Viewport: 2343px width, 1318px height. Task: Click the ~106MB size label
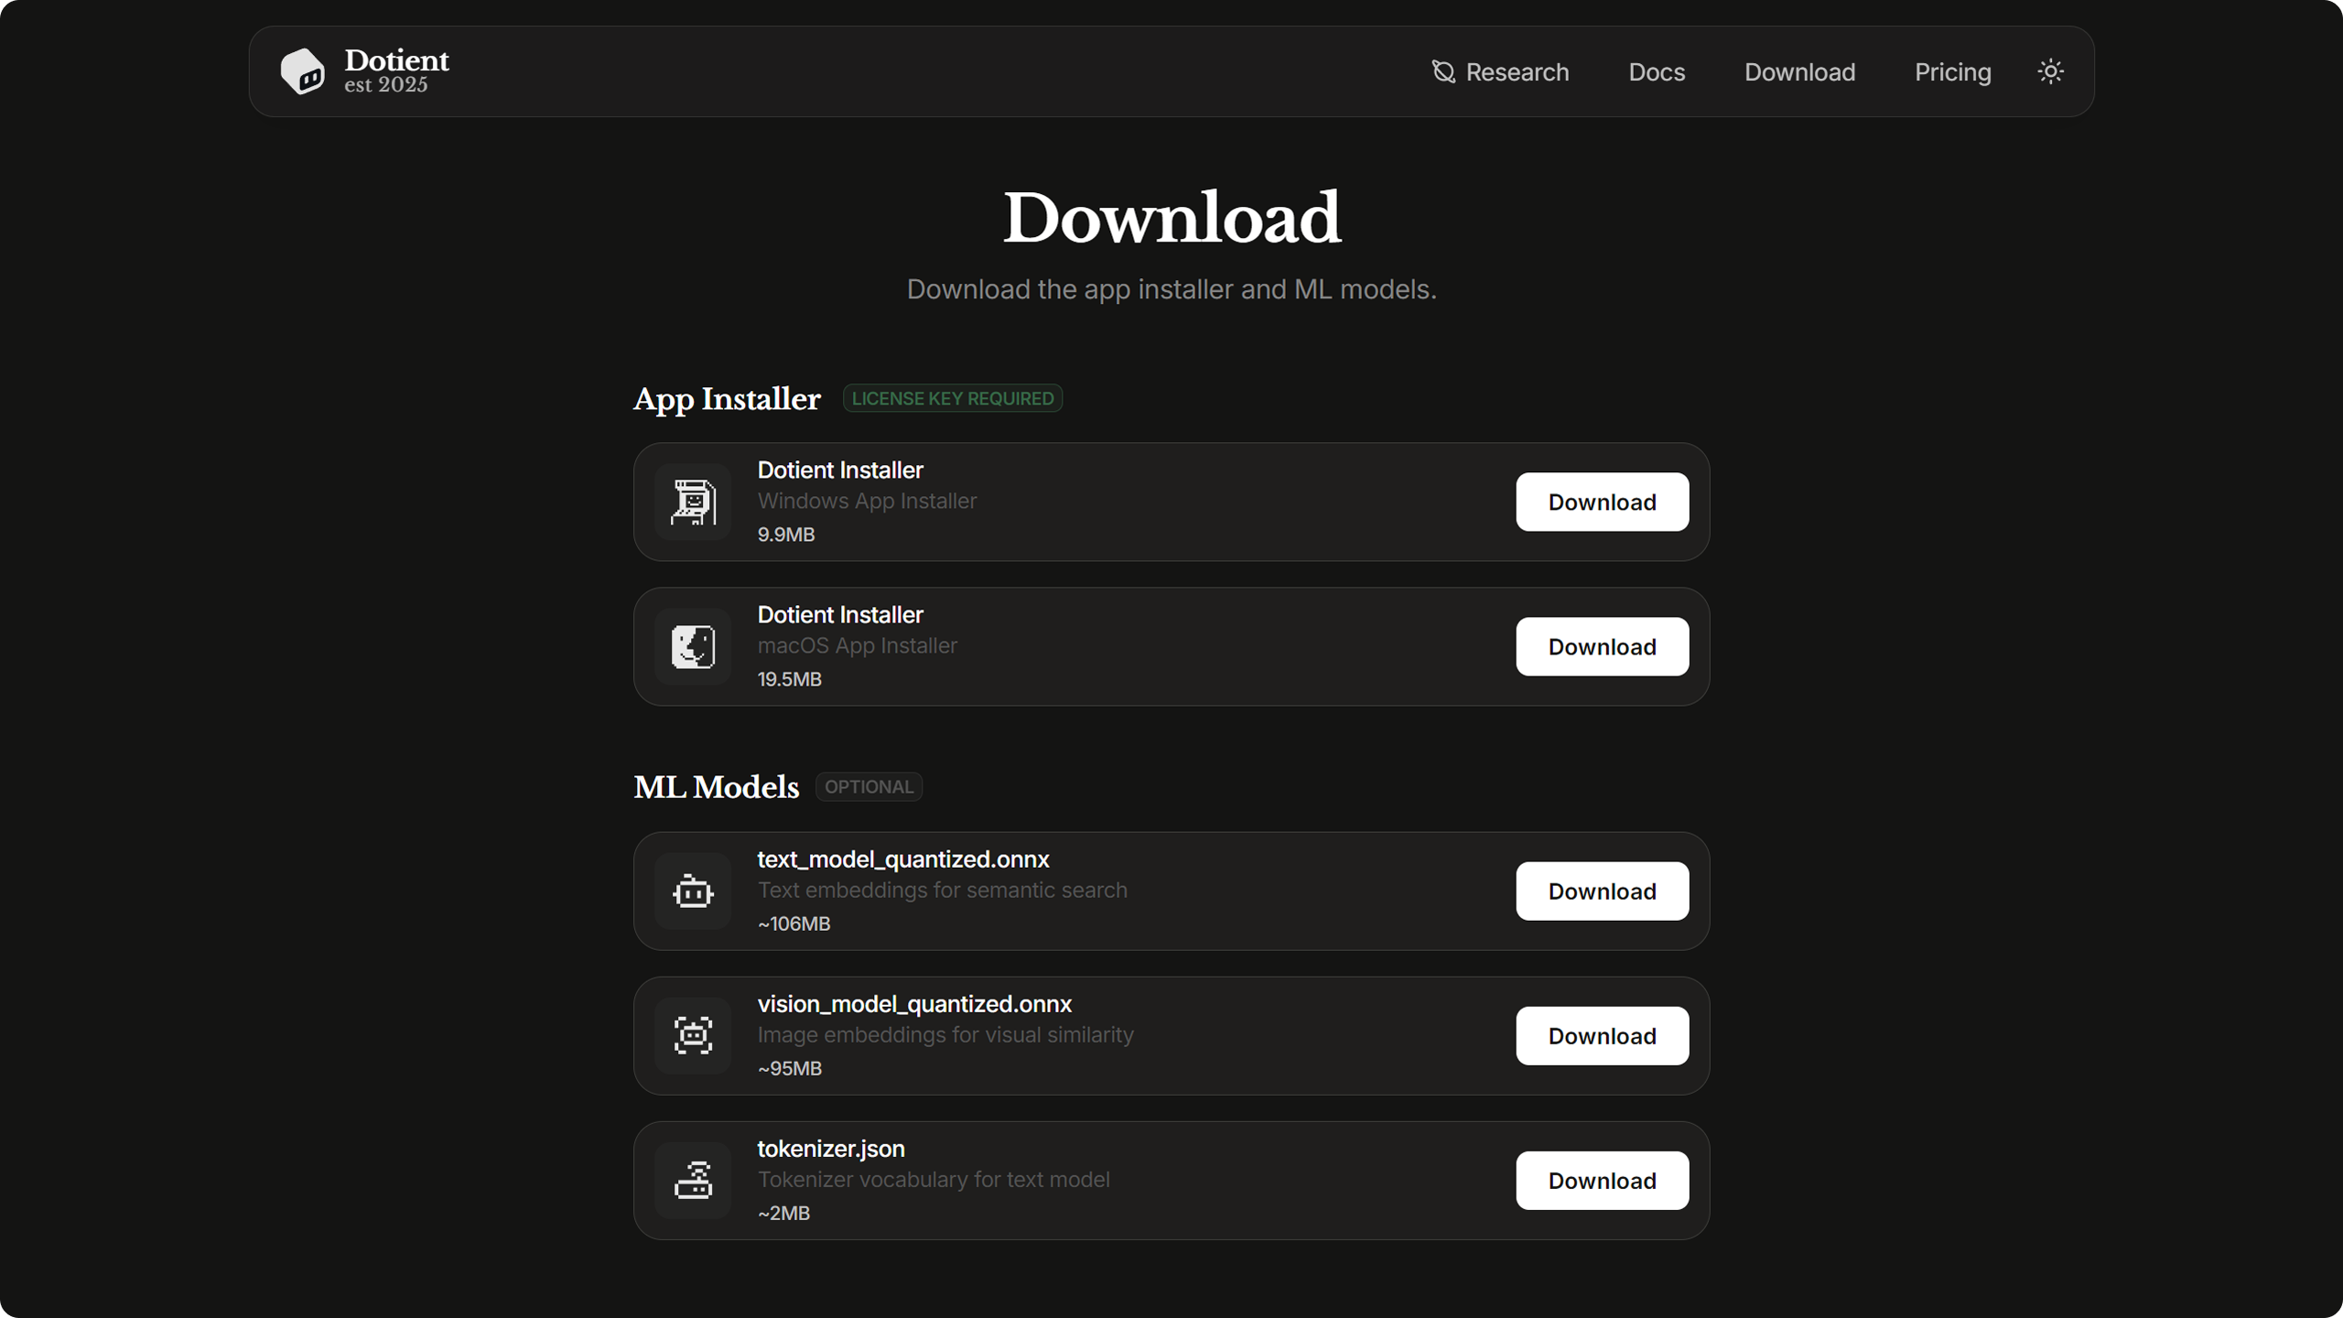coord(794,924)
